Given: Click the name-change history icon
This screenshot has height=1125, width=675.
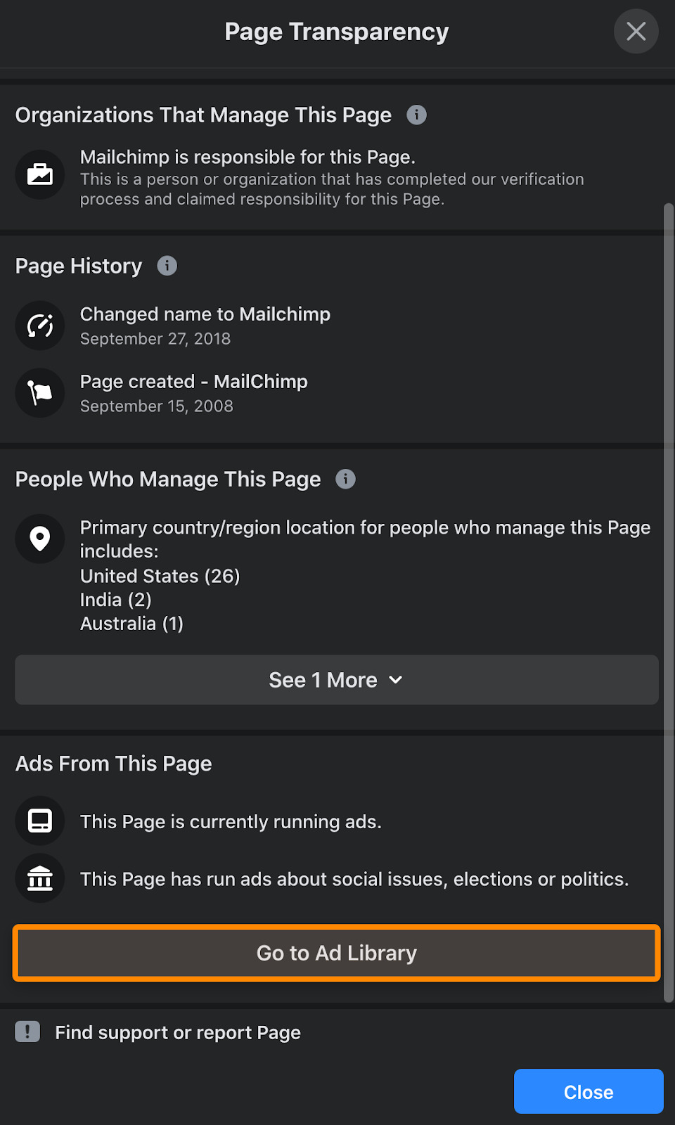Looking at the screenshot, I should (40, 326).
